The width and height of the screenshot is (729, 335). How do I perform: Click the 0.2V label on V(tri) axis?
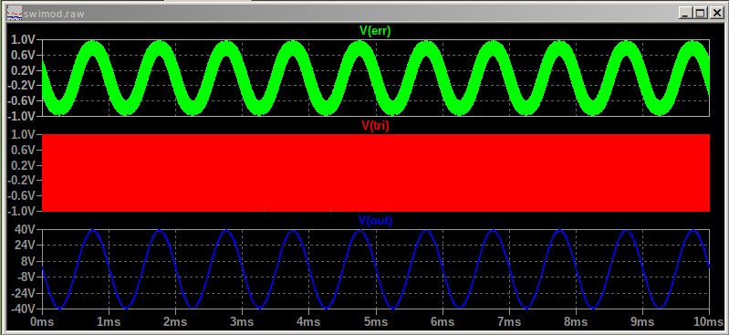point(23,165)
